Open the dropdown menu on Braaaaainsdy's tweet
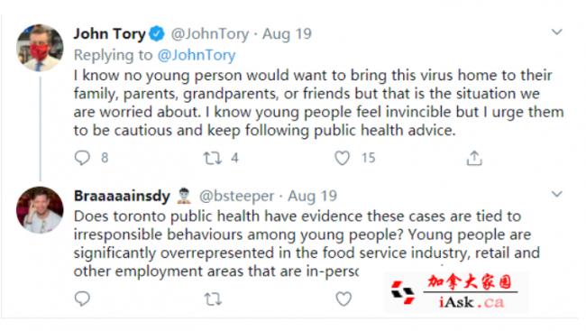The image size is (586, 331). pos(557,194)
